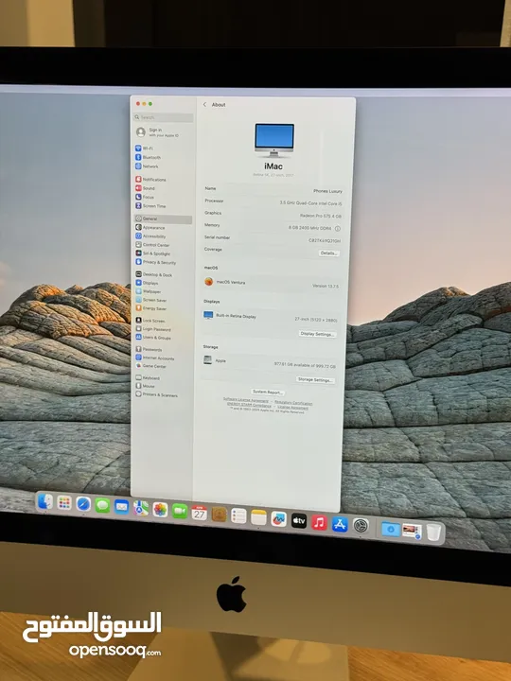The image size is (511, 681).
Task: Click the System Report button
Action: coord(268,393)
